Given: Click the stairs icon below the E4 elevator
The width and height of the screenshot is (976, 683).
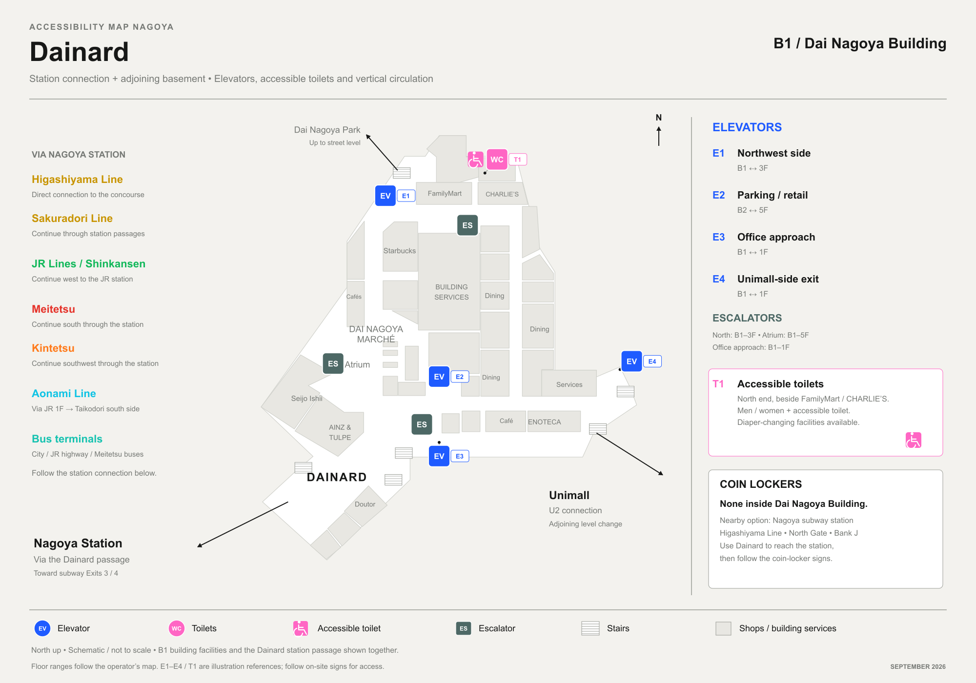Looking at the screenshot, I should (626, 391).
